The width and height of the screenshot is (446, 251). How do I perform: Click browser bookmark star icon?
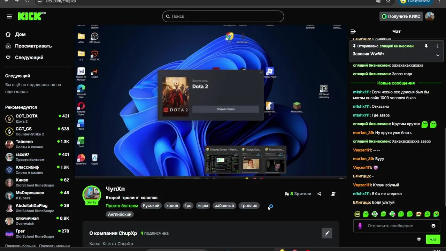(388, 1)
